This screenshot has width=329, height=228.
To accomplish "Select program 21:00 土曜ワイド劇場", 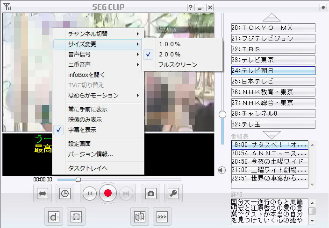I will coord(270,170).
